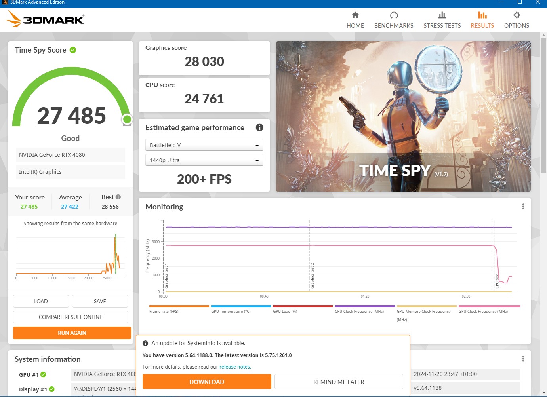Click the CPU score value 24 761
This screenshot has width=547, height=397.
(x=204, y=99)
